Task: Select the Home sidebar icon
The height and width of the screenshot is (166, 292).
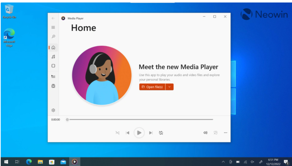Action: (x=53, y=48)
